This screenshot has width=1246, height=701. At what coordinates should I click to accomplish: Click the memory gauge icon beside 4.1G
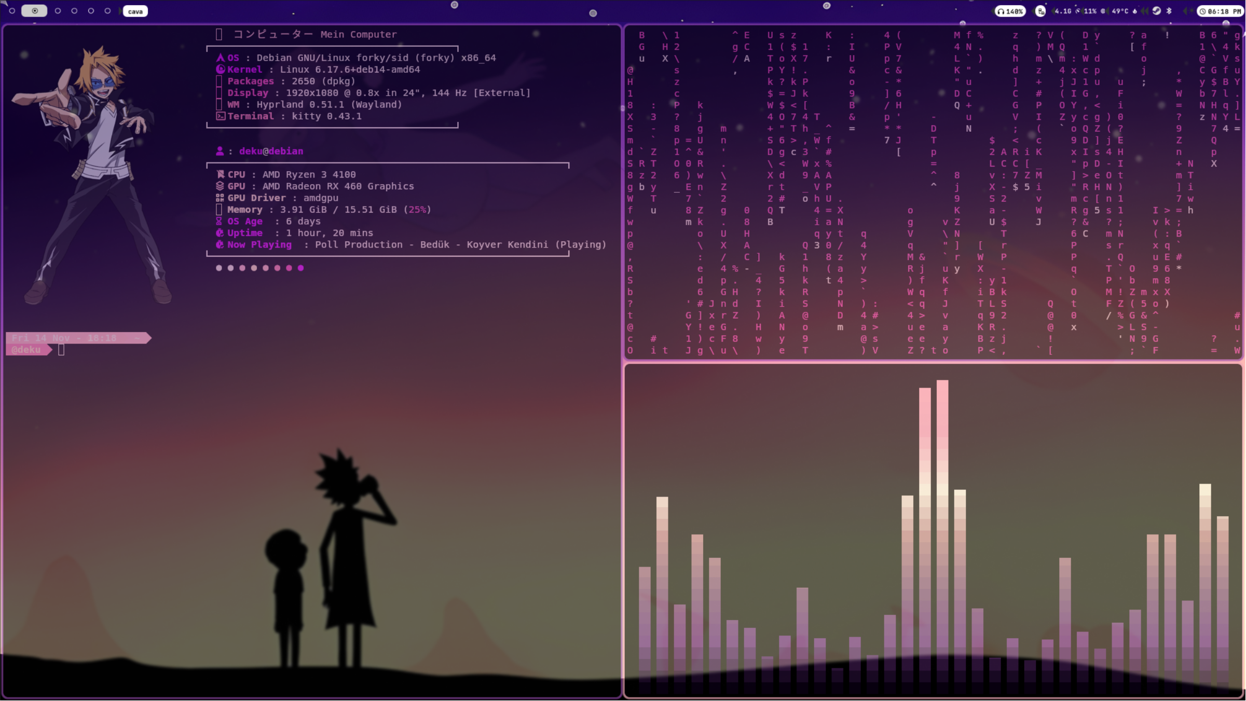1077,11
